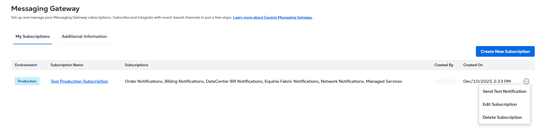Click the Subscriptions column header

[x=136, y=65]
